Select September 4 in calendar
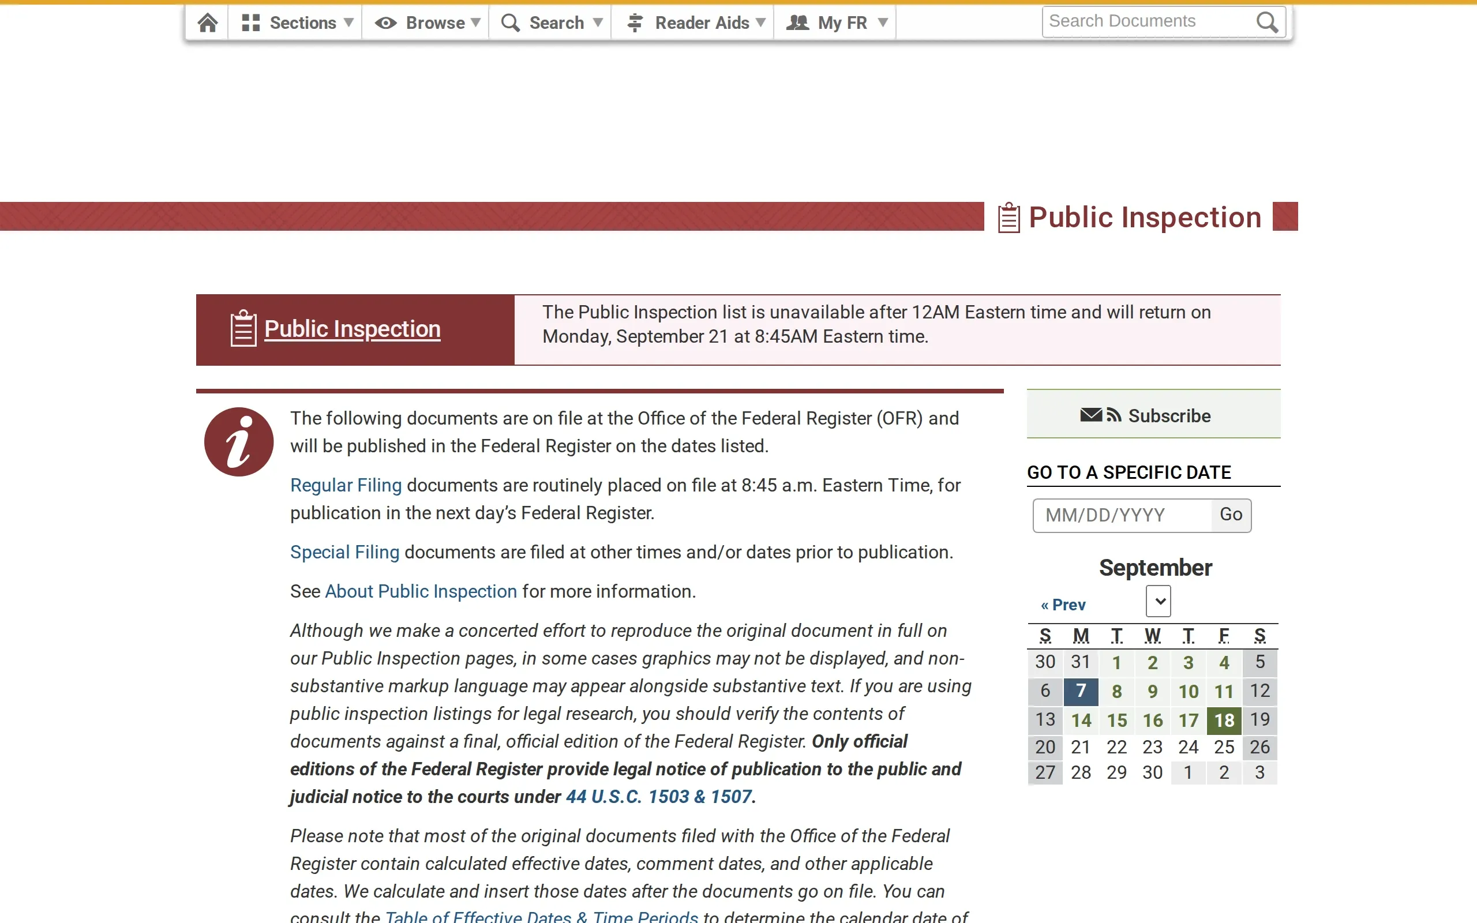1477x923 pixels. tap(1224, 663)
